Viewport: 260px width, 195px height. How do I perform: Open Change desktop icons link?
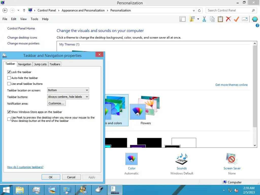click(22, 38)
